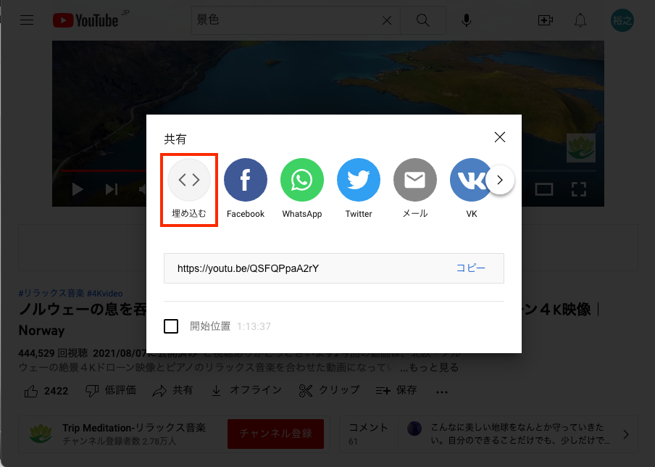Enable the 開始位置 start-position checkbox
Image resolution: width=655 pixels, height=467 pixels.
(171, 326)
